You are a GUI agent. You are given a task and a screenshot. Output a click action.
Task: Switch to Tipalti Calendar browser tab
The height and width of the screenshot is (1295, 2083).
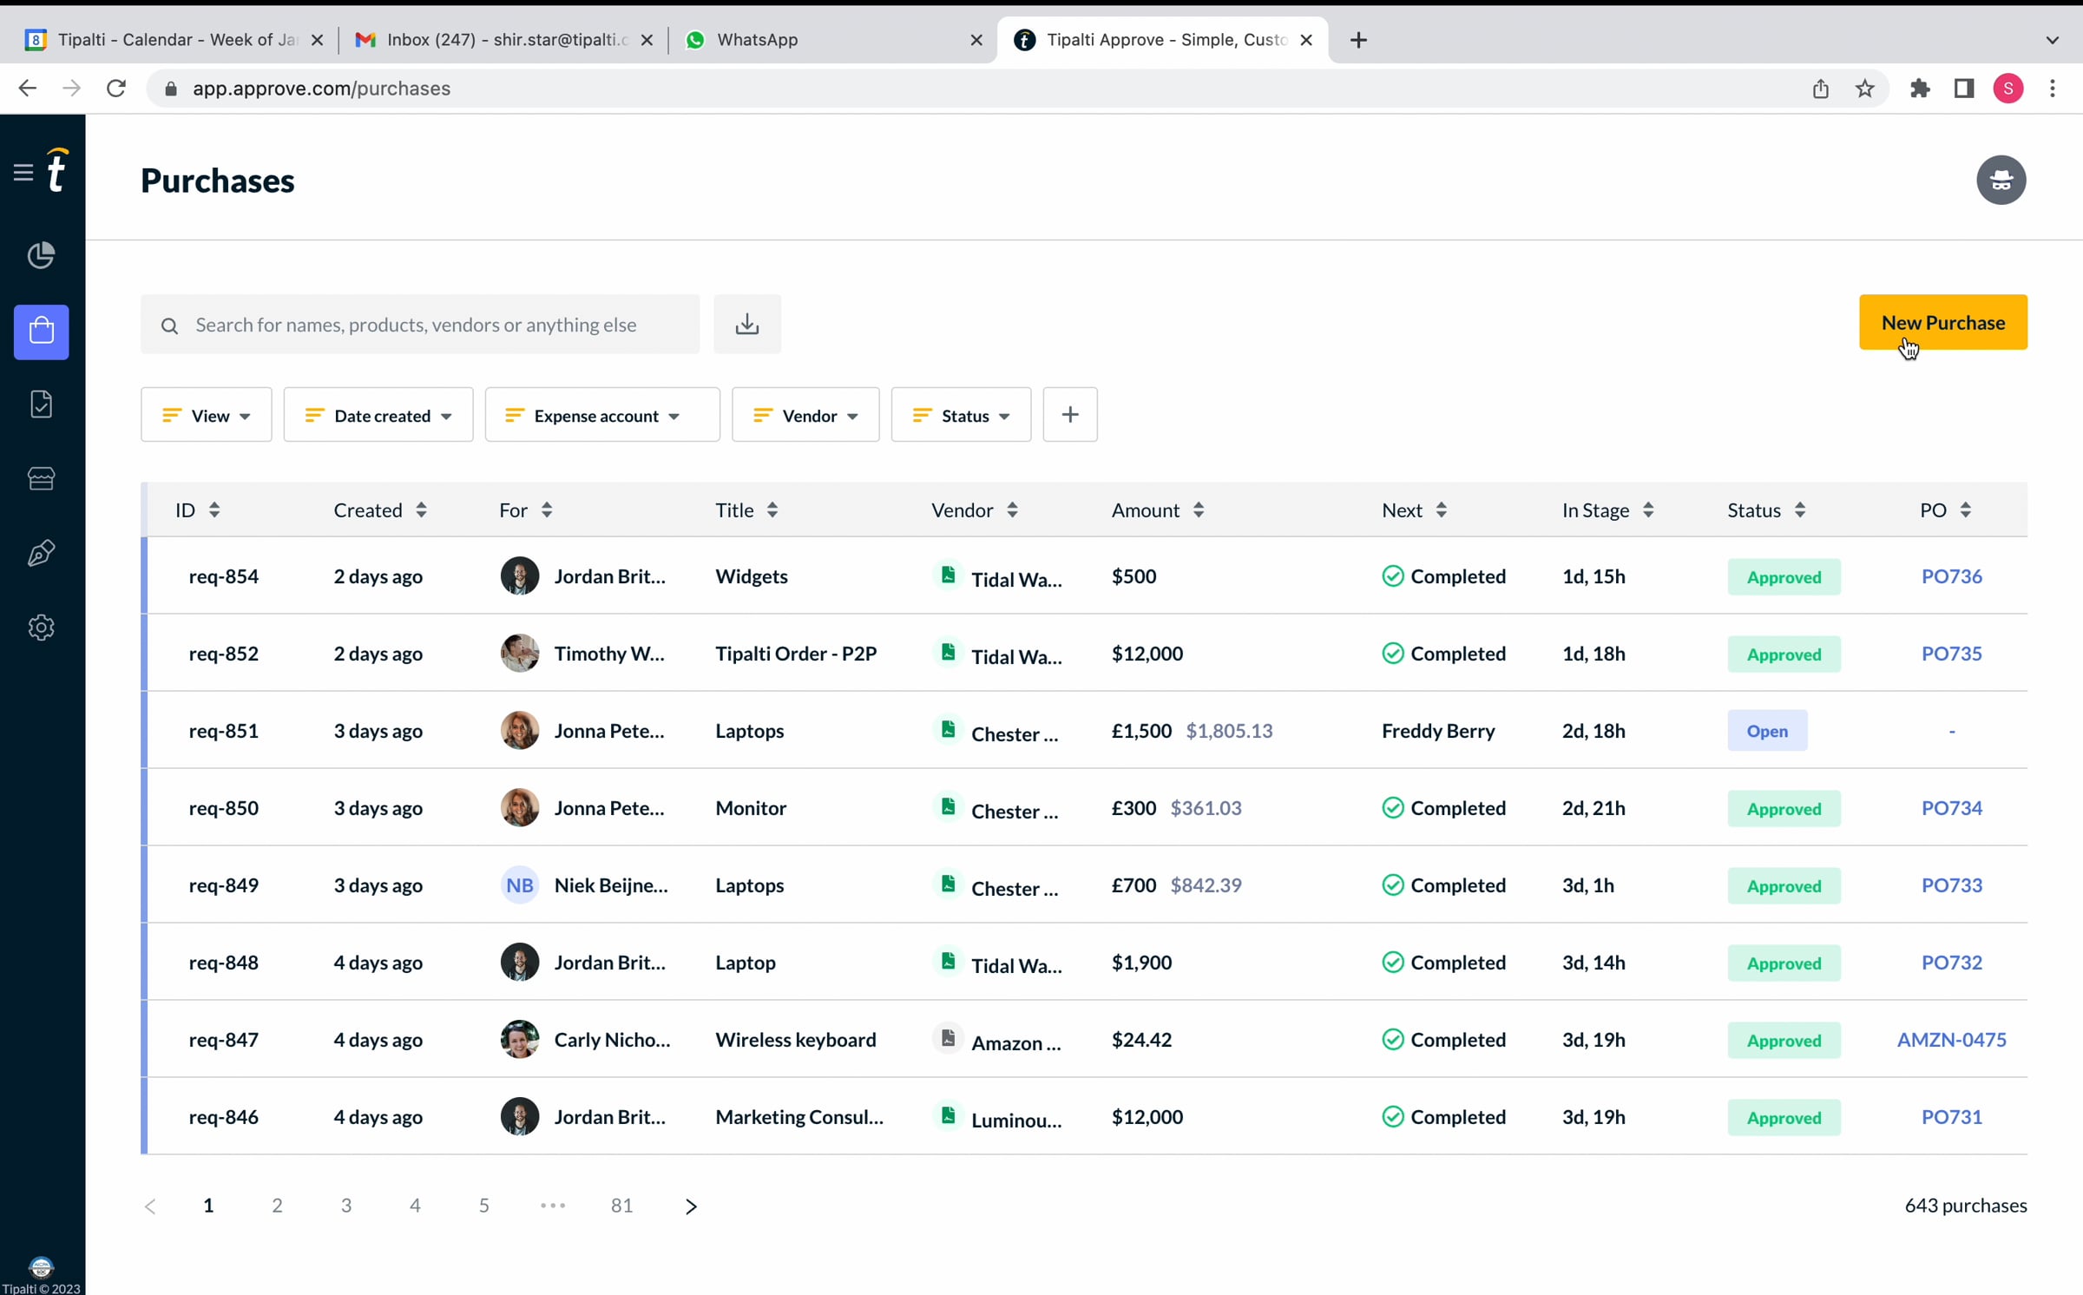pyautogui.click(x=177, y=40)
